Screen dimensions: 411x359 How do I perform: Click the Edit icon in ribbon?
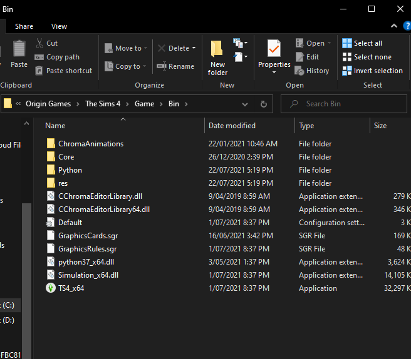tap(299, 57)
